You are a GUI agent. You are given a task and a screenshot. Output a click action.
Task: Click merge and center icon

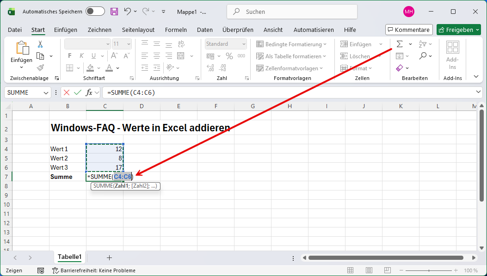click(x=181, y=56)
